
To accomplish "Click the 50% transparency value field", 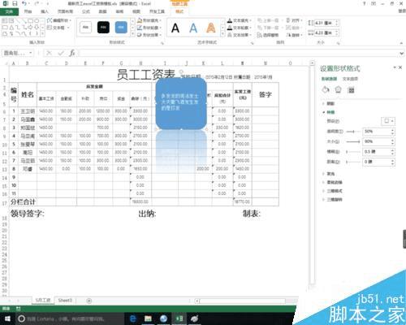I will pyautogui.click(x=377, y=132).
